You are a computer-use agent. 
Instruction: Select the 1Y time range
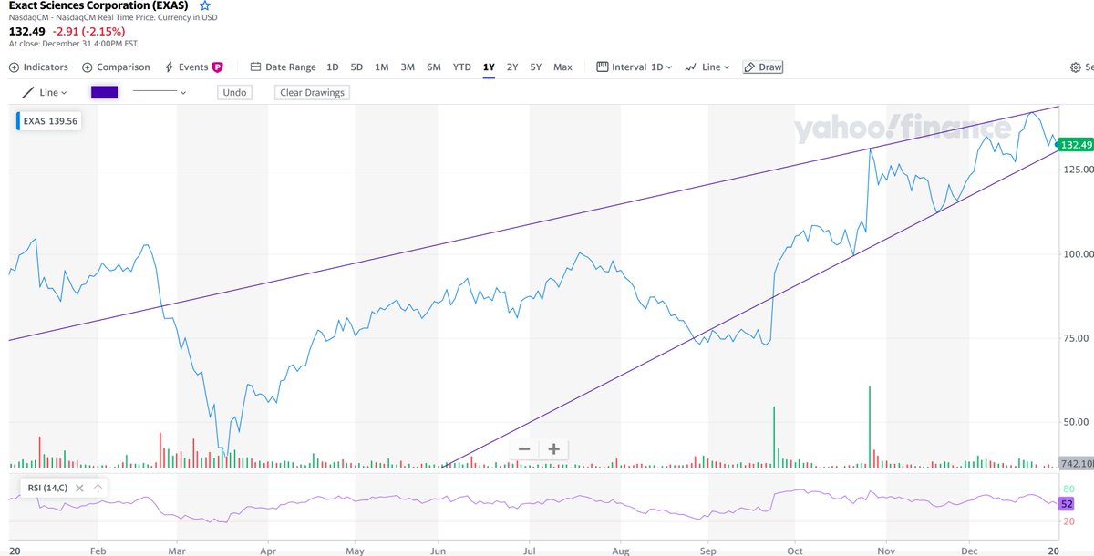[x=489, y=67]
